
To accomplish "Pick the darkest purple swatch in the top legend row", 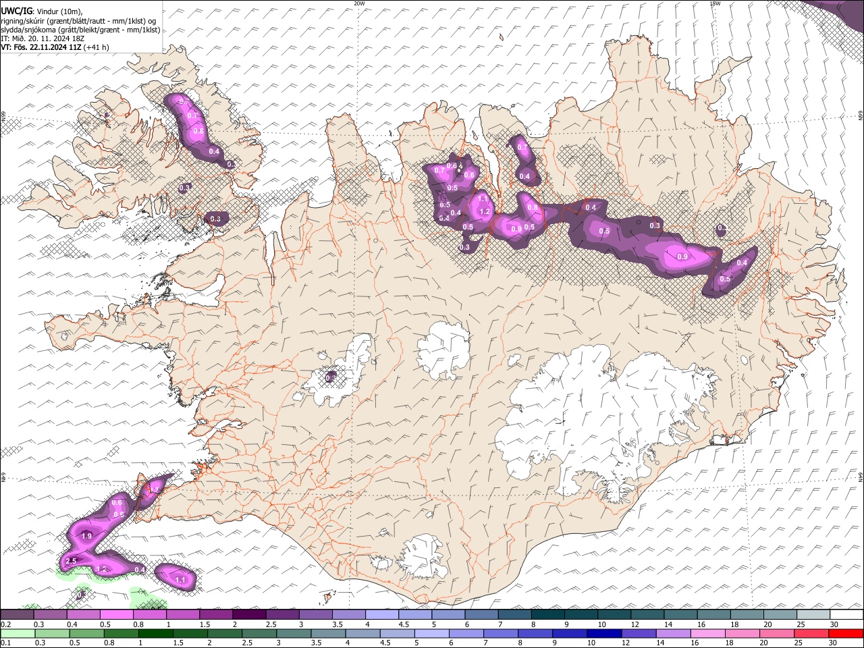I will [249, 614].
